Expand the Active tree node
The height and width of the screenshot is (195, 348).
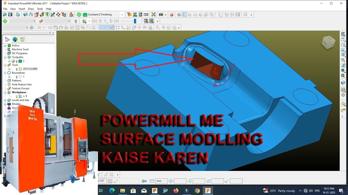coord(5,45)
